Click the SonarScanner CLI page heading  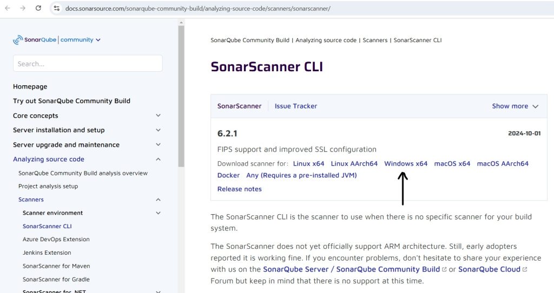(267, 66)
